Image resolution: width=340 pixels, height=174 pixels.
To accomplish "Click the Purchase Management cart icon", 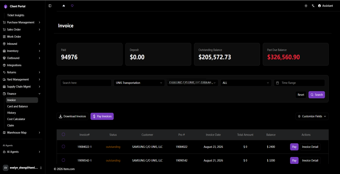I will [4, 22].
